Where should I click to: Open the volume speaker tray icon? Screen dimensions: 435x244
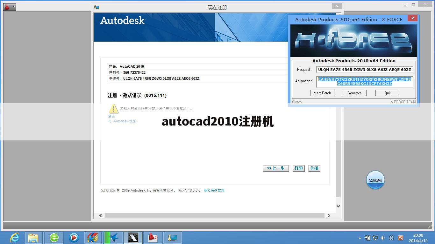[x=383, y=238]
